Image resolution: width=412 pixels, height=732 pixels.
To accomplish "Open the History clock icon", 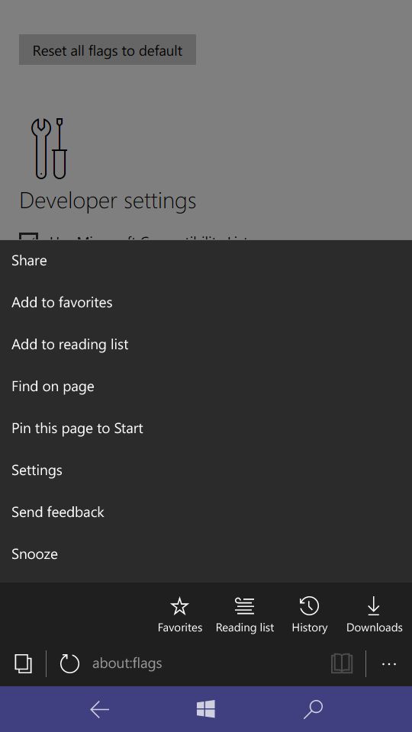I will [x=309, y=606].
